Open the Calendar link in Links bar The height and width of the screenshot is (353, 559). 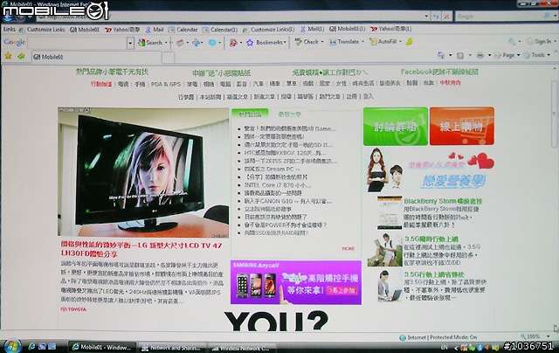point(183,30)
